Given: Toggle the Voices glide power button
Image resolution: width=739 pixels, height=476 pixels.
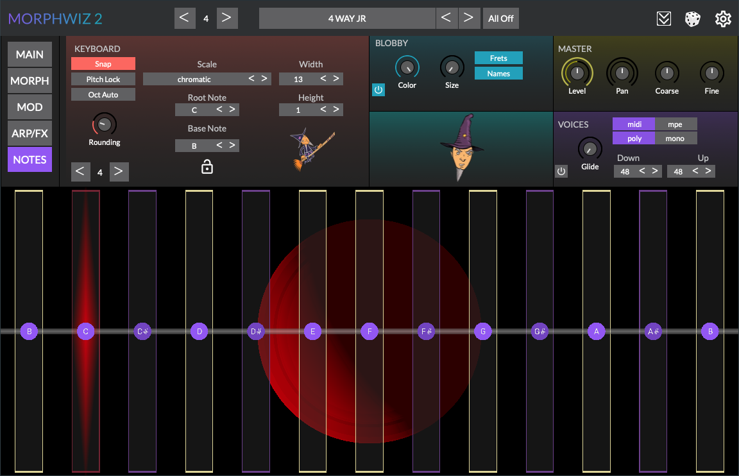Looking at the screenshot, I should point(561,171).
